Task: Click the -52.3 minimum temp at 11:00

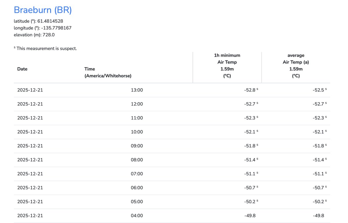Action: click(x=251, y=118)
